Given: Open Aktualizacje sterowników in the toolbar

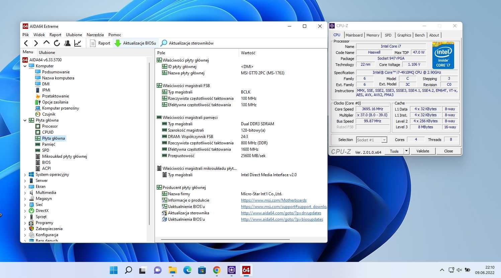Looking at the screenshot, I should pyautogui.click(x=187, y=43).
